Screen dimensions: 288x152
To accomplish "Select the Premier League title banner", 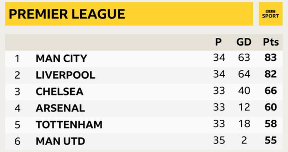I will 129,14.
